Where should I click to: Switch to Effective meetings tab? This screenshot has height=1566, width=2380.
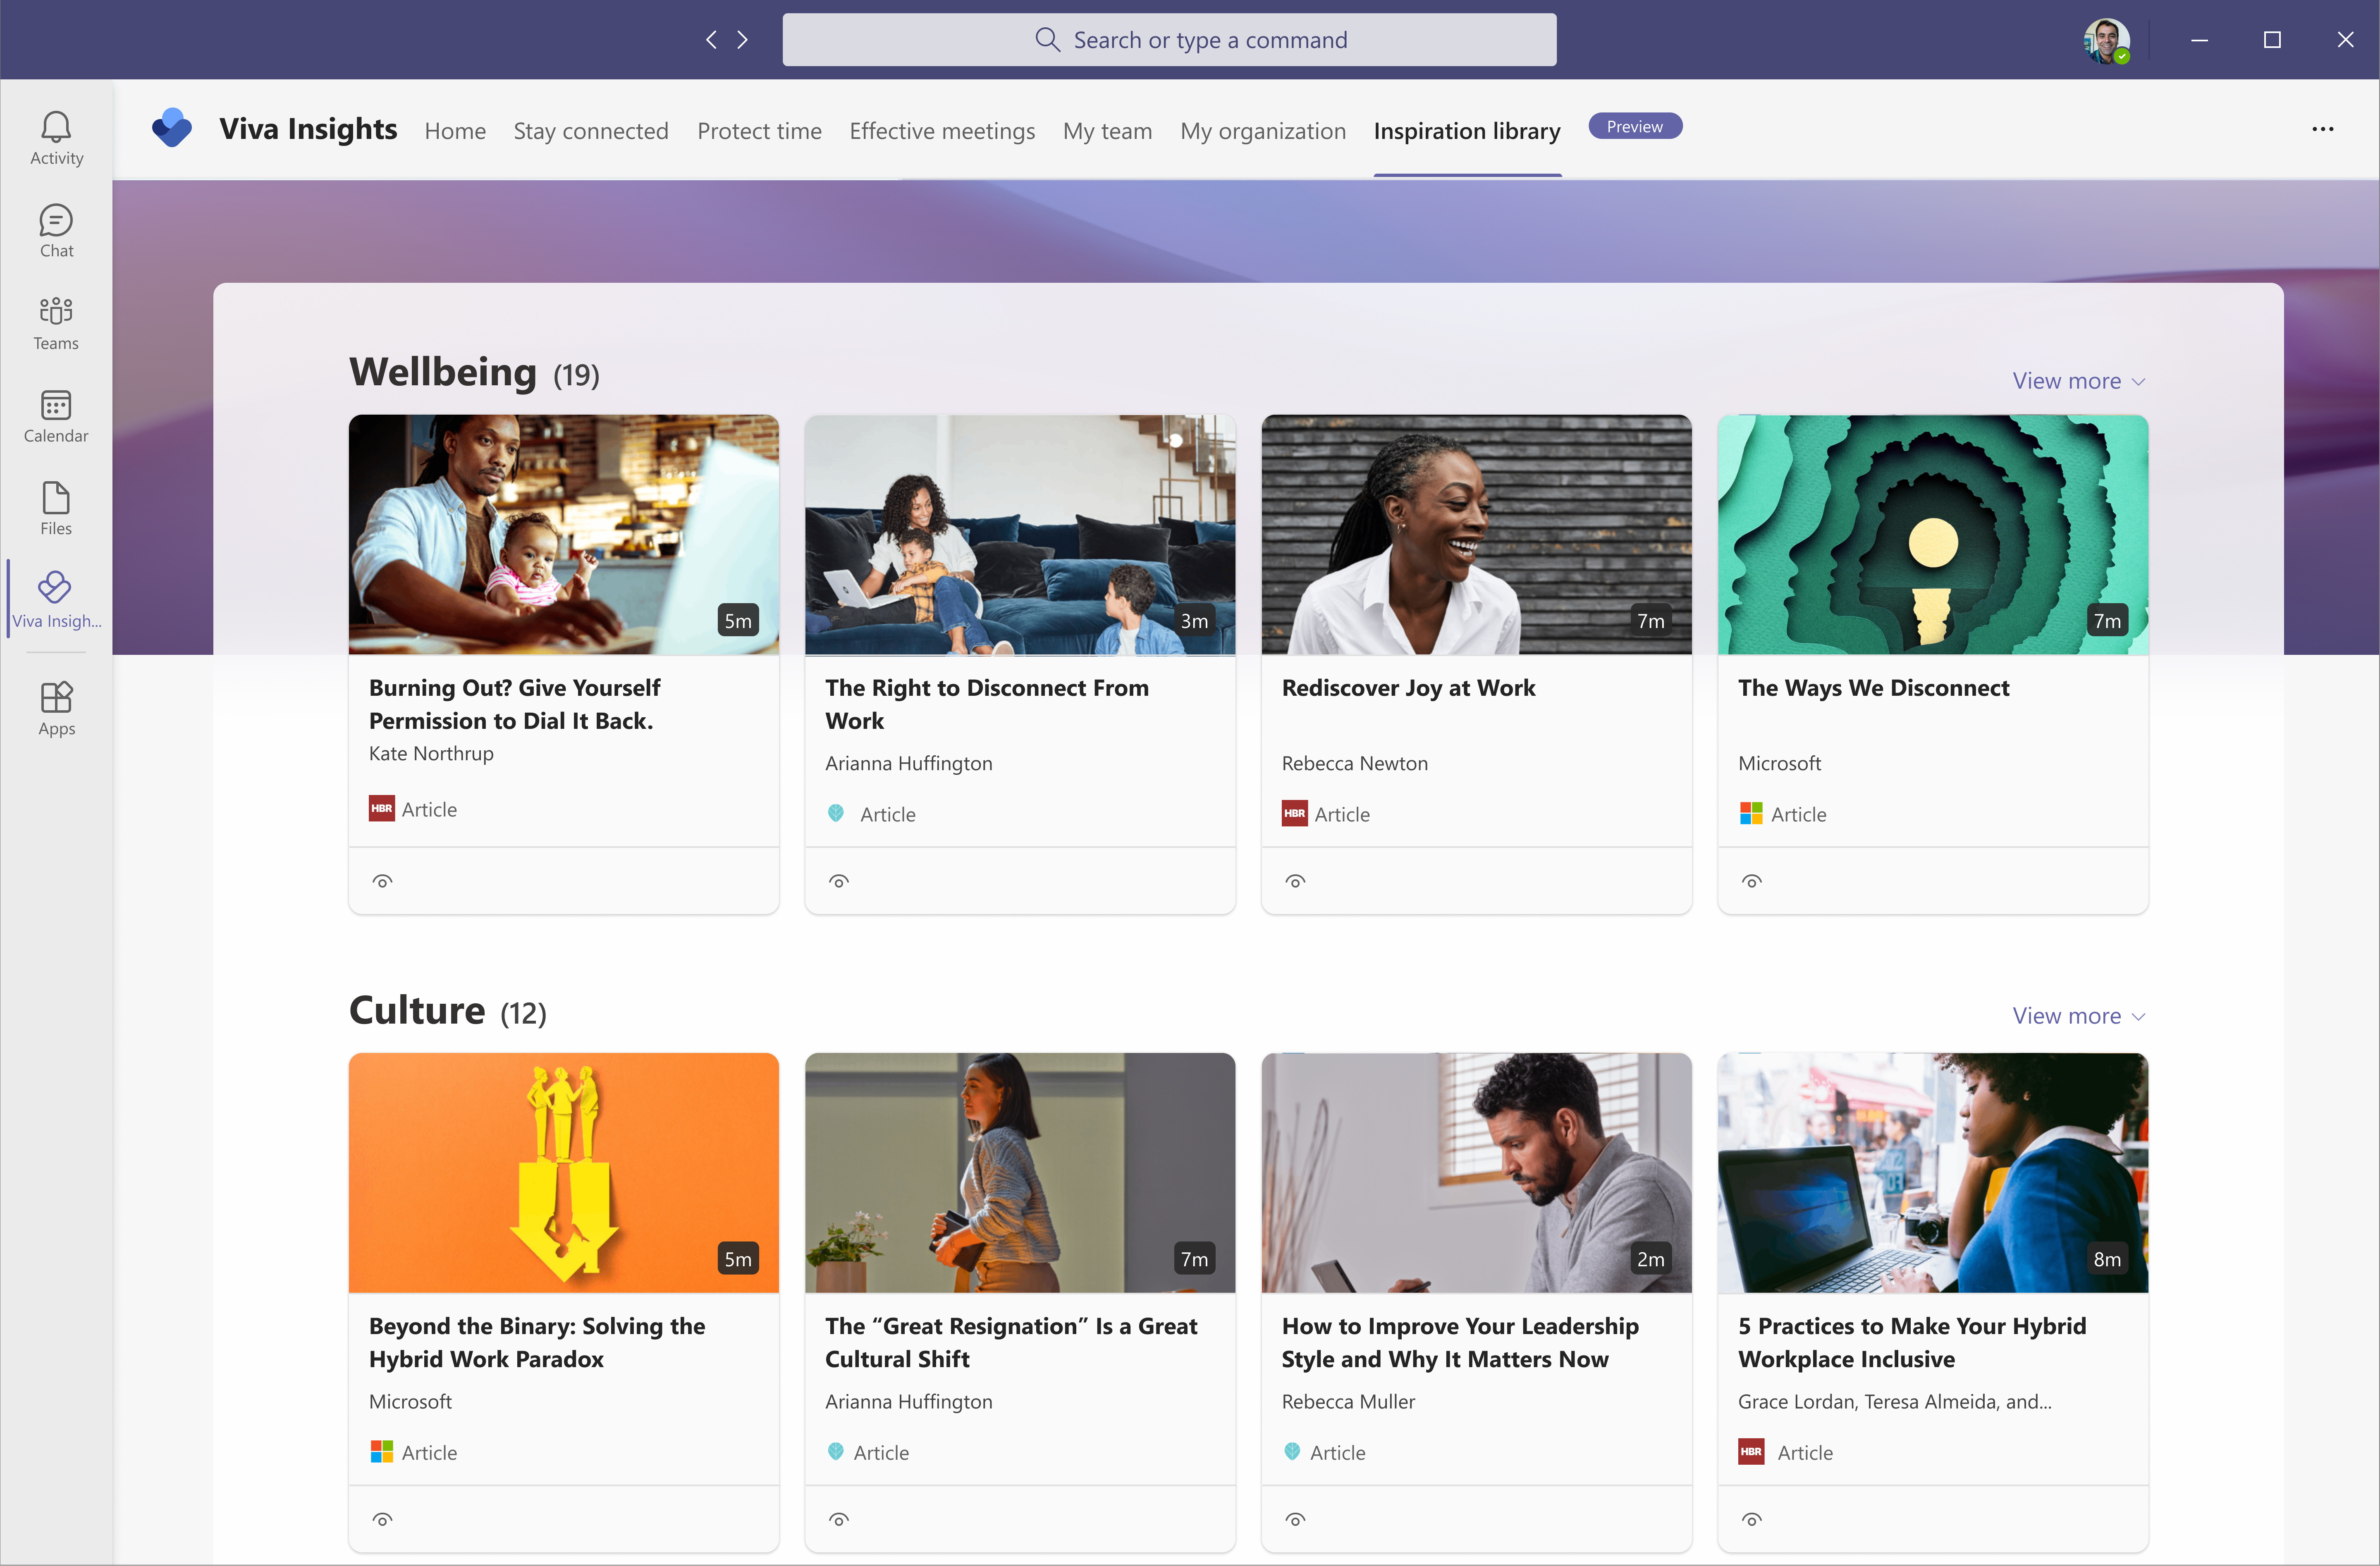coord(942,131)
